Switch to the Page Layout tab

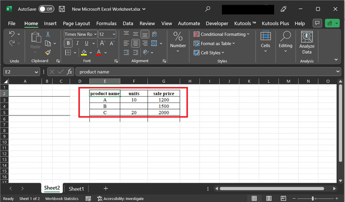[76, 24]
